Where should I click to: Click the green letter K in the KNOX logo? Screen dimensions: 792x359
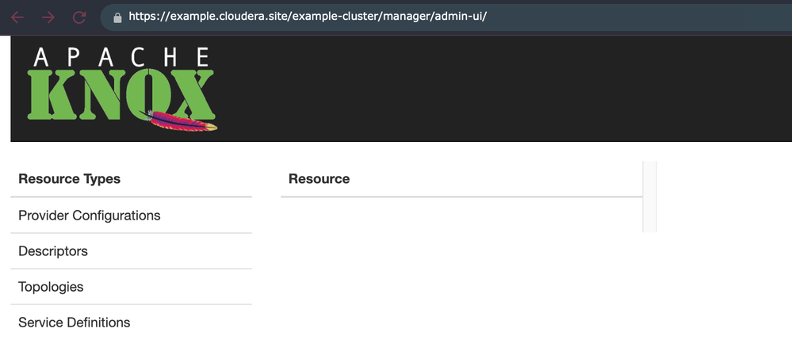[52, 94]
